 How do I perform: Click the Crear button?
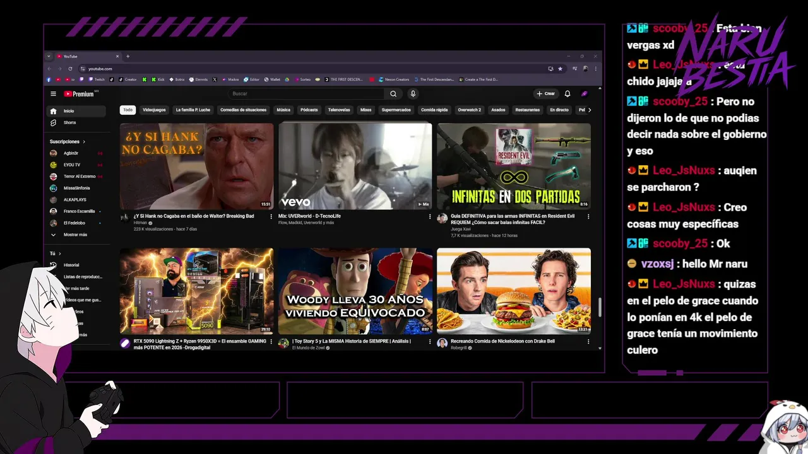(546, 94)
